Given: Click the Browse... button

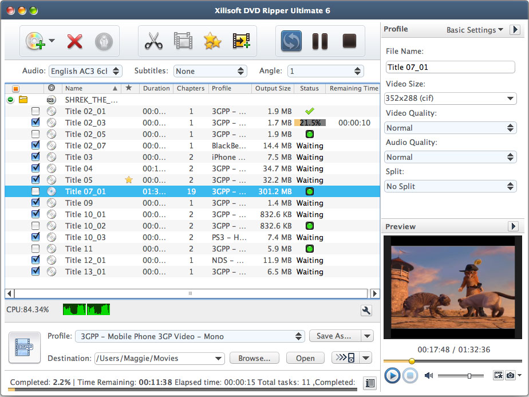Looking at the screenshot, I should [254, 358].
